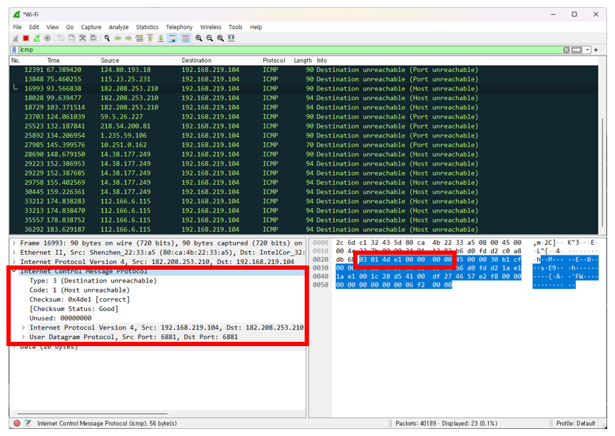This screenshot has height=436, width=615.
Task: Collapse the Internet Control Message Protocol node
Action: point(14,271)
